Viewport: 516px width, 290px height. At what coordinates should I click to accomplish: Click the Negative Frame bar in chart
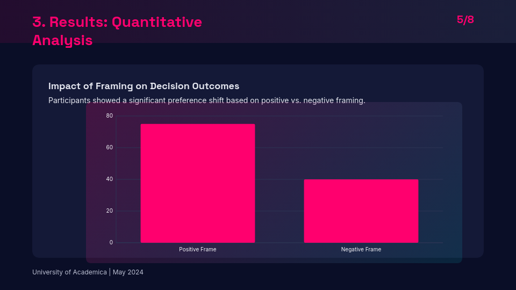tap(361, 211)
